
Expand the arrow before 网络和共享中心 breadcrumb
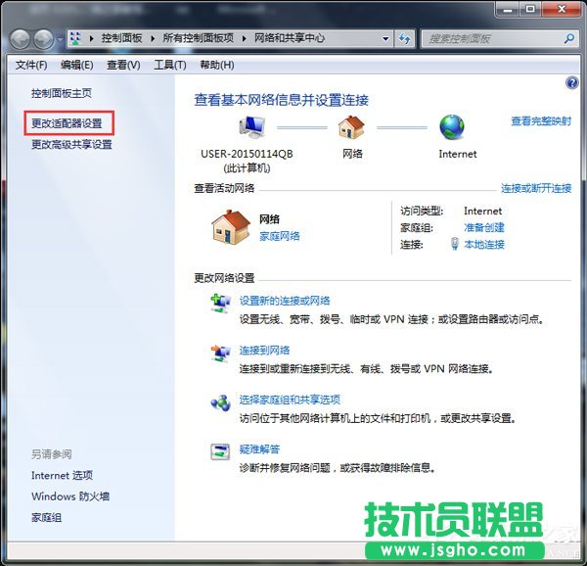tap(244, 38)
